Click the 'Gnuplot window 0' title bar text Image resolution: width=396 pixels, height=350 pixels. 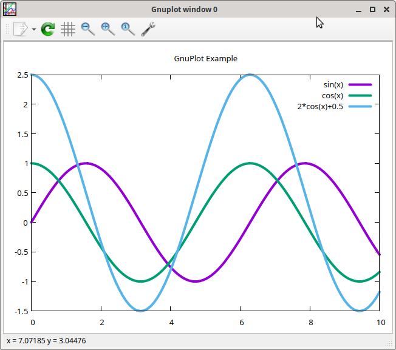(x=184, y=10)
